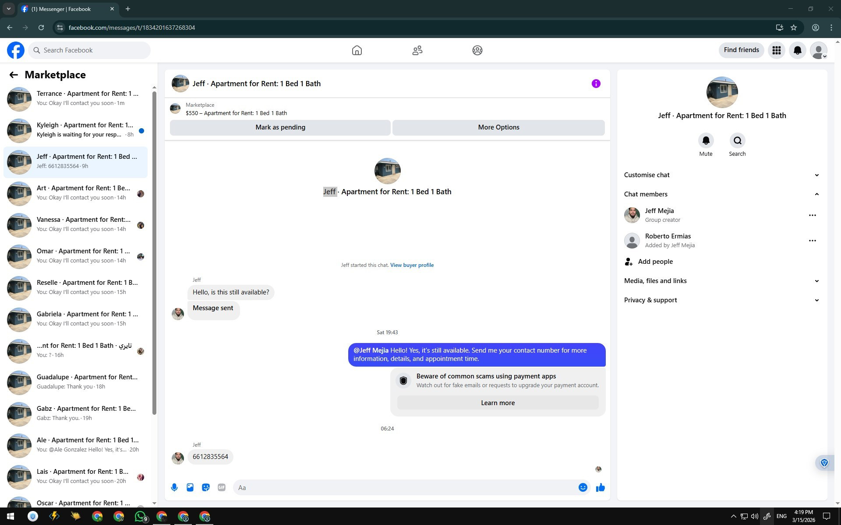Bookmark this page with the star icon
841x525 pixels.
pyautogui.click(x=794, y=28)
